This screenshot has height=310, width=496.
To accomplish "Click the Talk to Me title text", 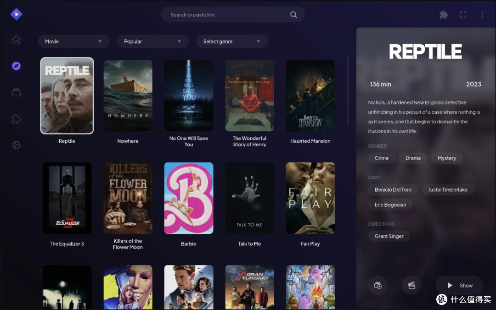I will tap(249, 244).
